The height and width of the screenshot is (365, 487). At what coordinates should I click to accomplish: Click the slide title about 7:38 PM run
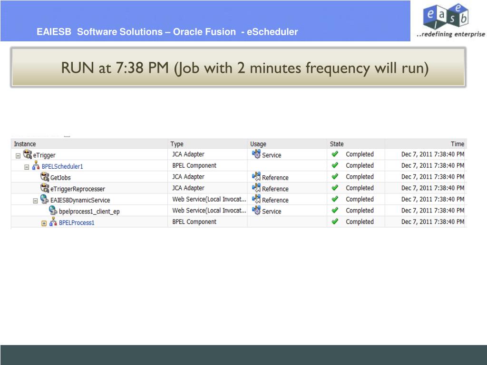click(245, 68)
